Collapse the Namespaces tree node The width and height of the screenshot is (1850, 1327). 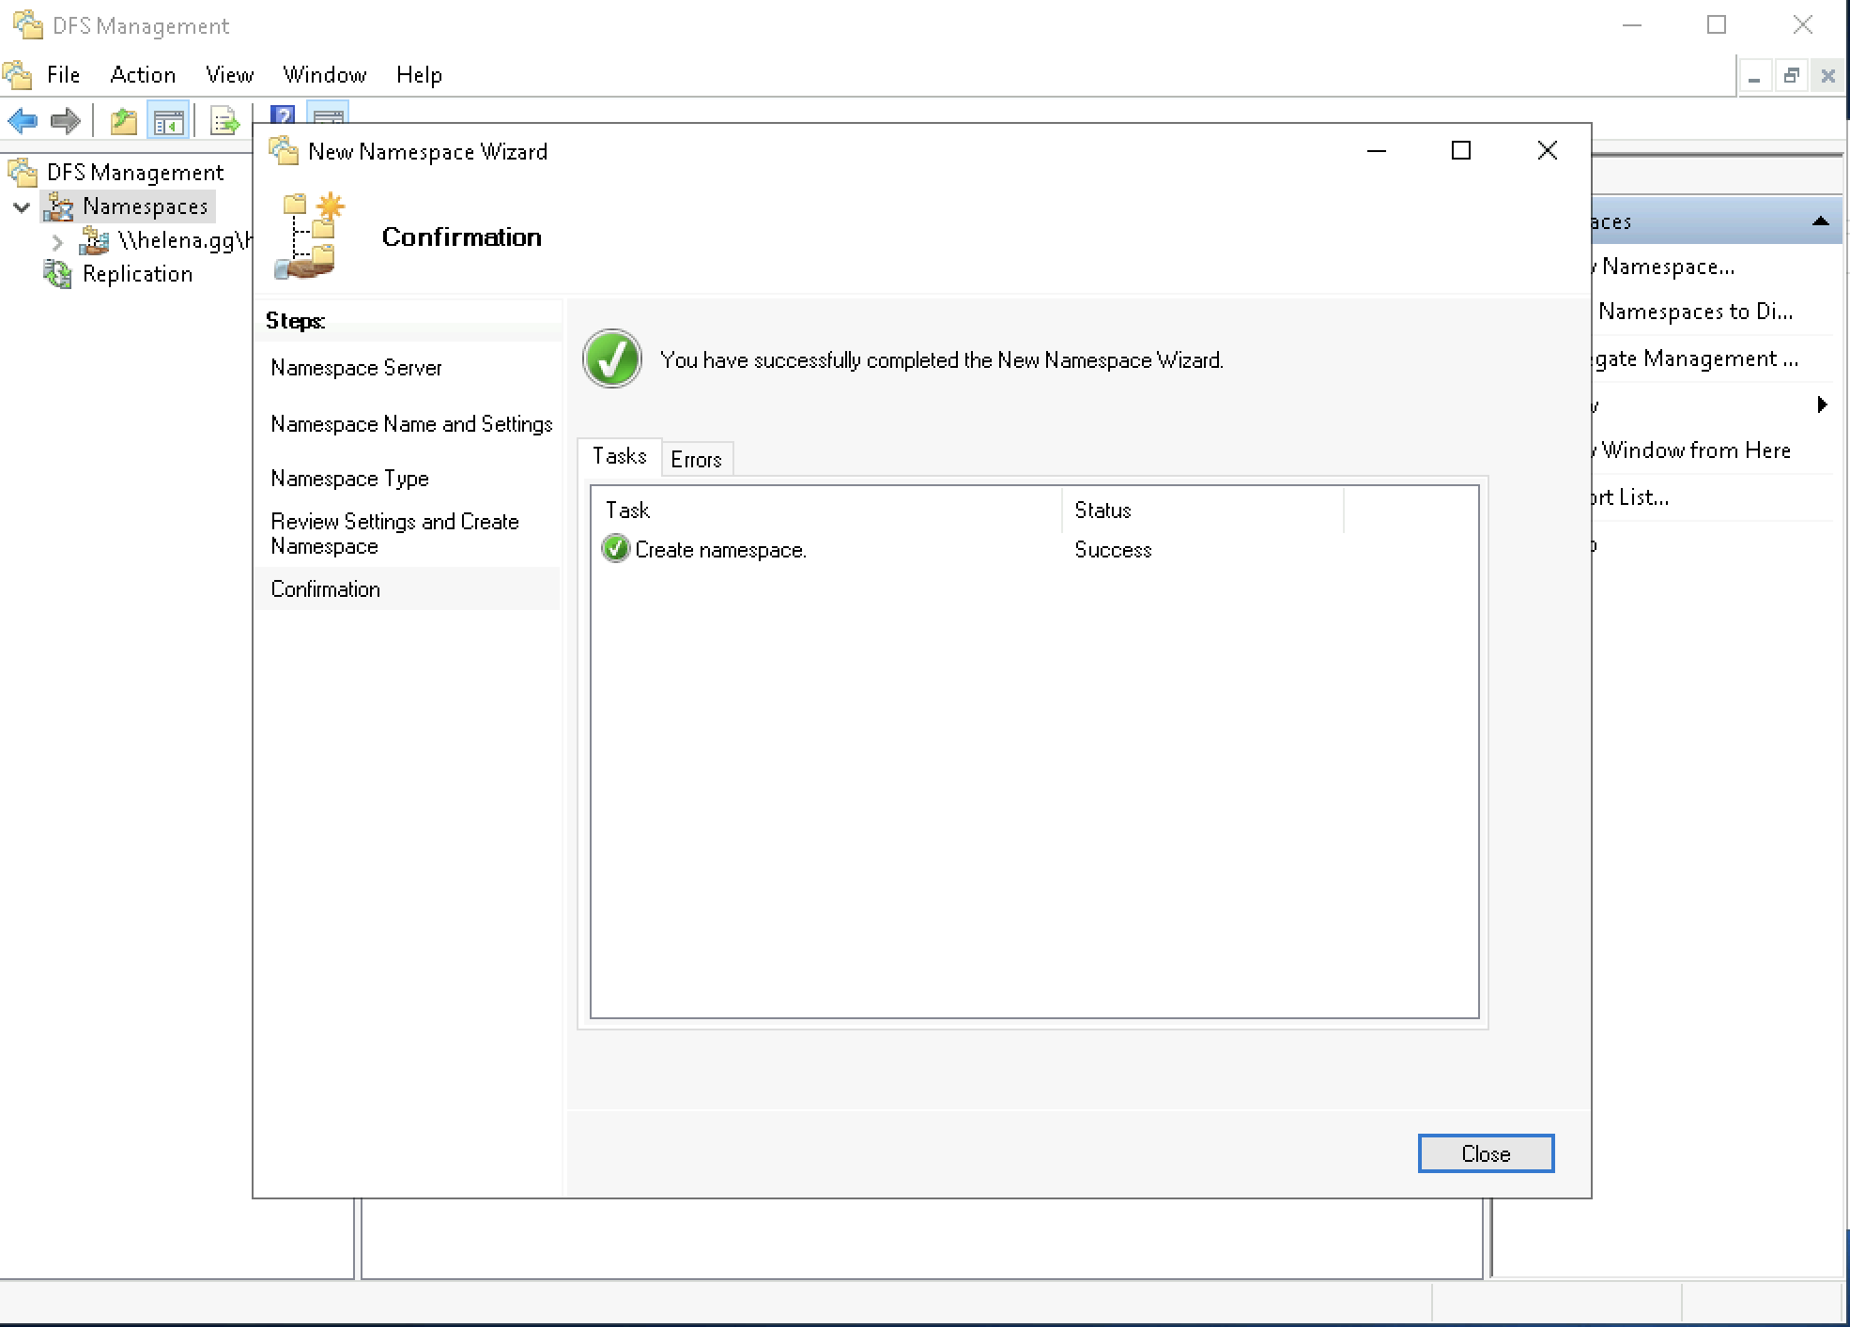click(22, 207)
